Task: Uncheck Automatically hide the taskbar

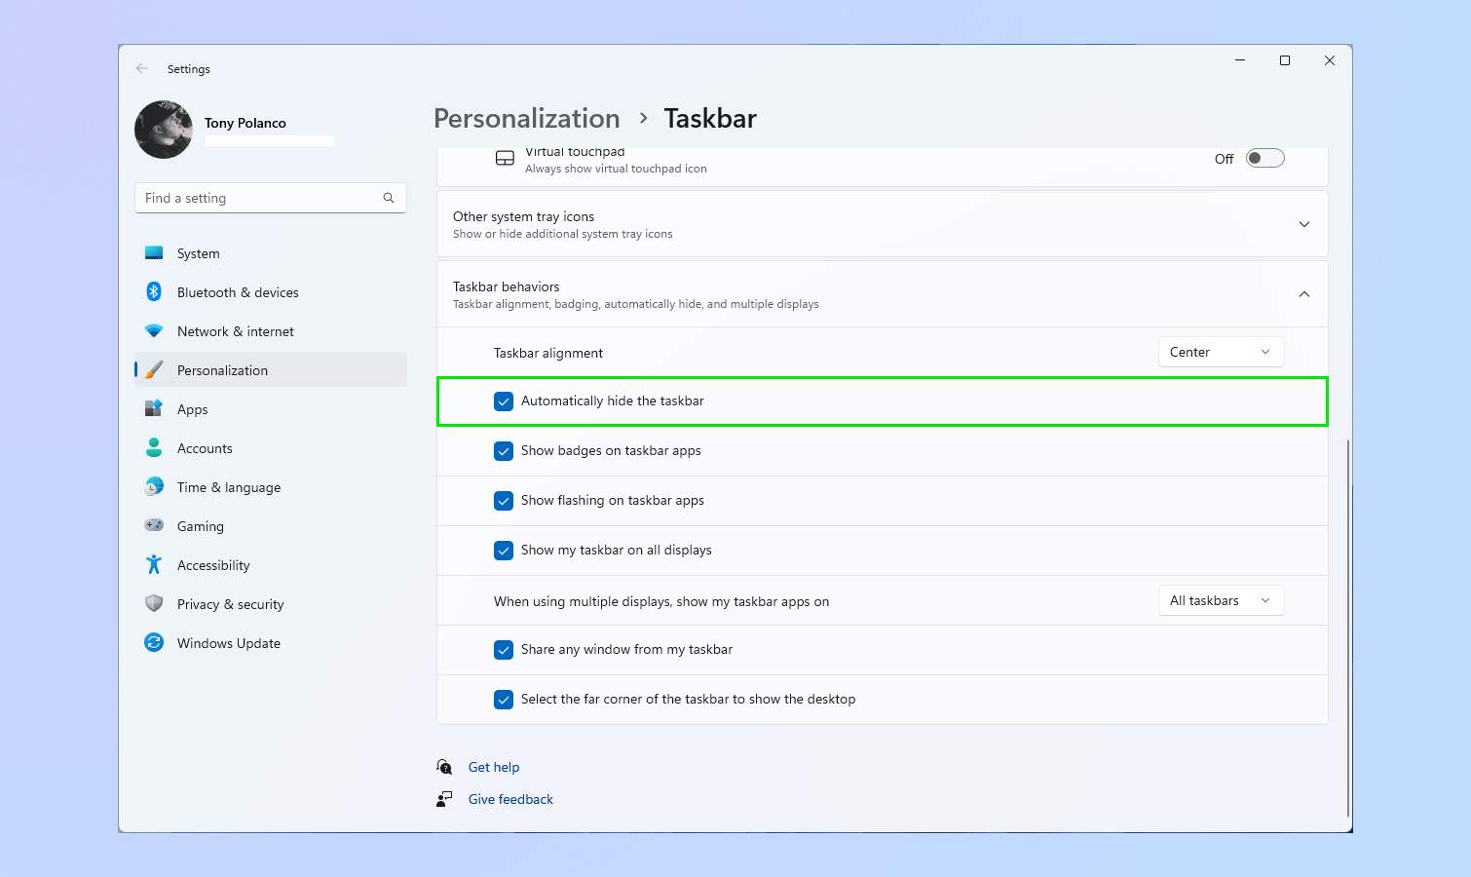Action: 504,401
